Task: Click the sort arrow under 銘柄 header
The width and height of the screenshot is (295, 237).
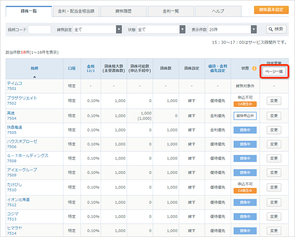Action: (34, 77)
